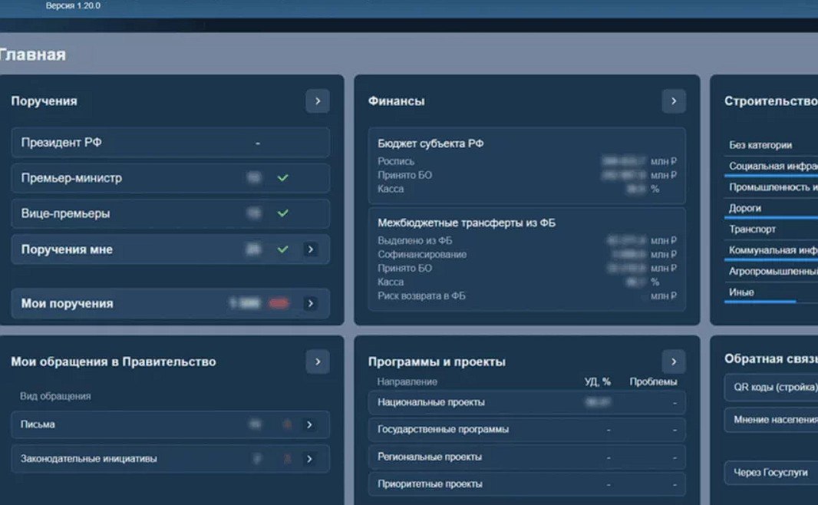Image resolution: width=818 pixels, height=505 pixels.
Task: Click the green checkmark beside Вице-премьеры
Action: tap(282, 213)
